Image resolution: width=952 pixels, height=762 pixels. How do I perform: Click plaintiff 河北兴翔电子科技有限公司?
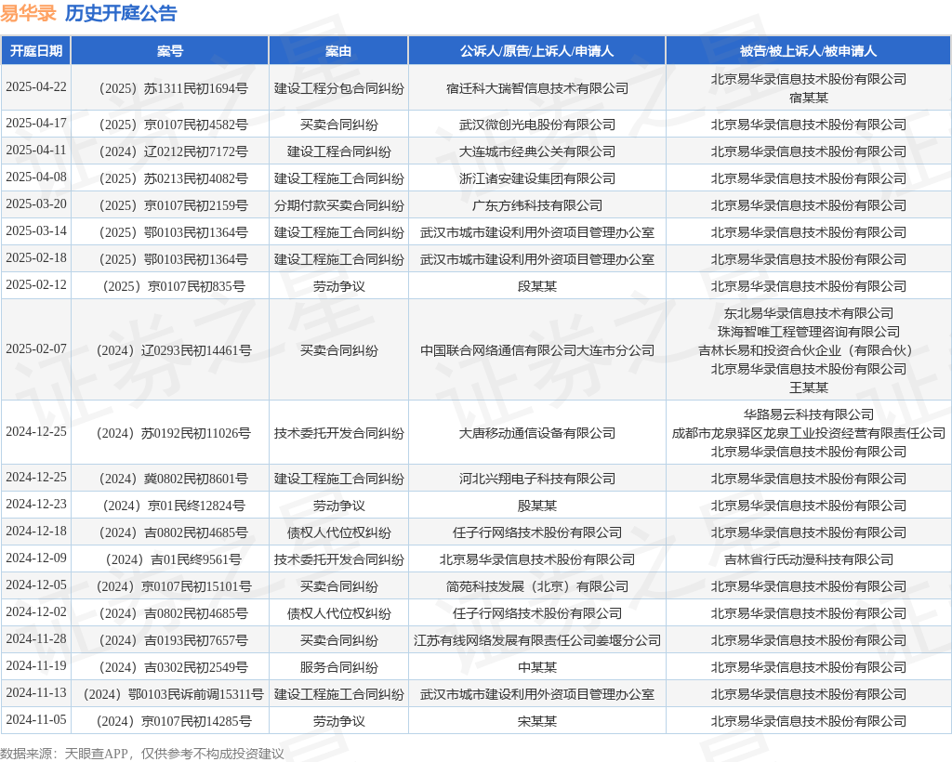(x=537, y=479)
